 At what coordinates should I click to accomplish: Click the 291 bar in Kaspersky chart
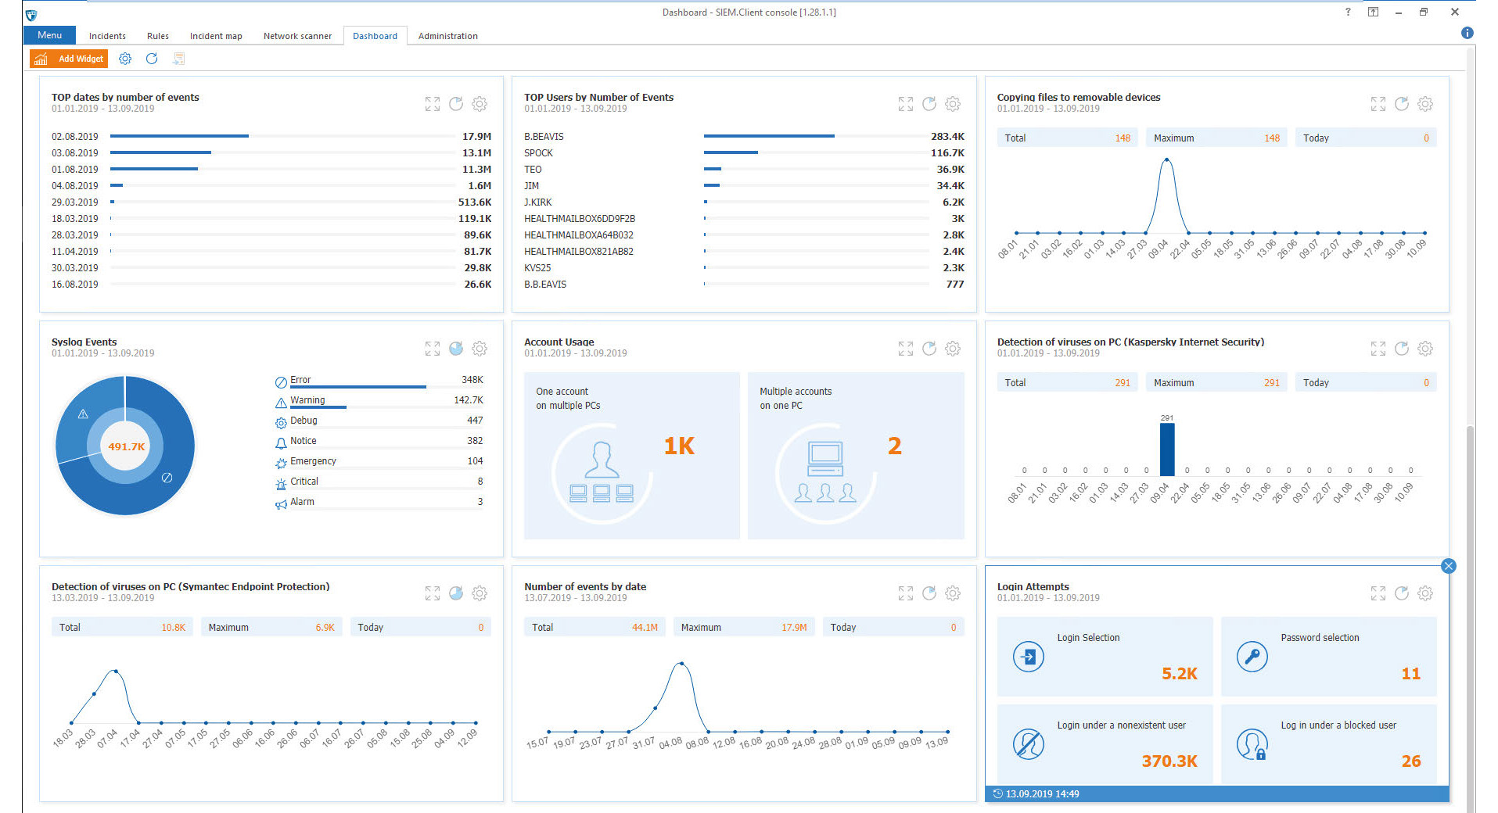1167,449
